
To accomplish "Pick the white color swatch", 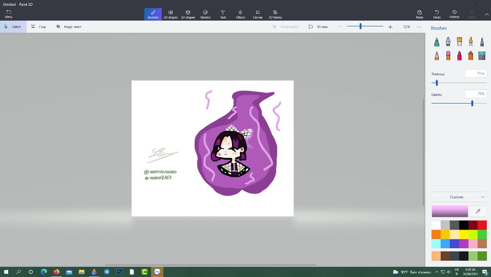I will pos(436,225).
